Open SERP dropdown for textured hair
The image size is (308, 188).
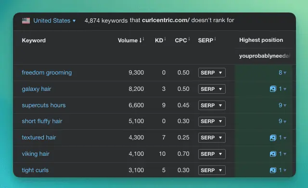pos(212,138)
